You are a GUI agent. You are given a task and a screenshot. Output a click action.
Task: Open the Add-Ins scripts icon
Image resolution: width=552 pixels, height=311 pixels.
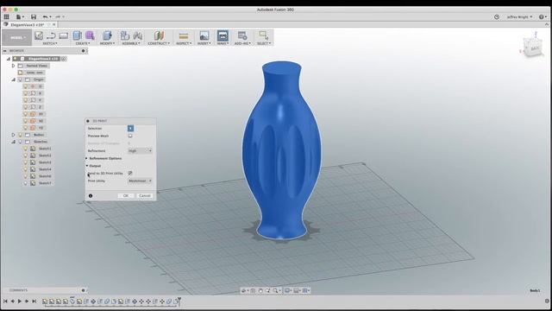241,35
